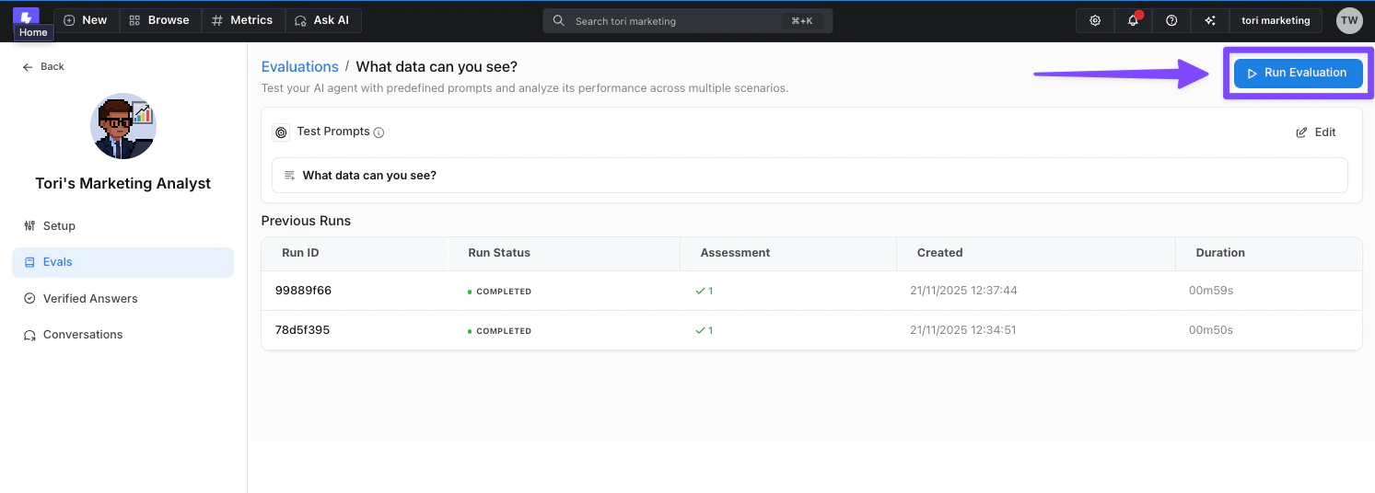Screen dimensions: 1375x493
Task: Click the Run Status column header
Action: [499, 253]
